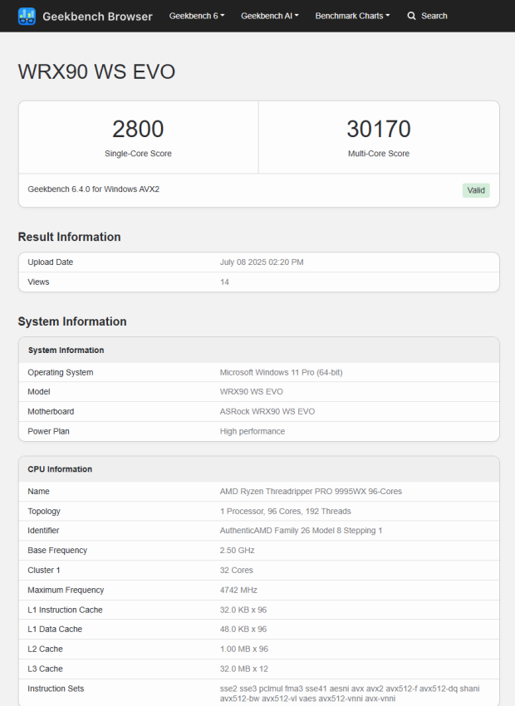Click the Views count value 14
Image resolution: width=515 pixels, height=706 pixels.
224,282
